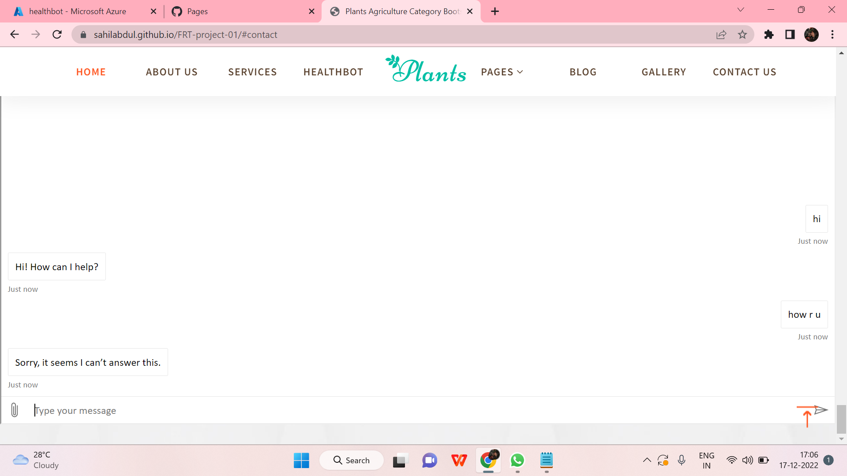Open the tab search chevron
Viewport: 847px width, 476px height.
coord(740,9)
